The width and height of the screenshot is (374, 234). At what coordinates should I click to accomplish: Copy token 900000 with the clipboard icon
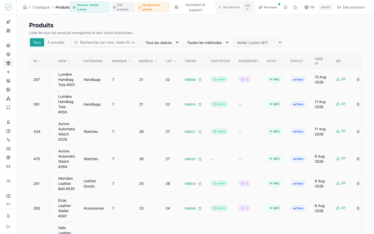coord(200,80)
